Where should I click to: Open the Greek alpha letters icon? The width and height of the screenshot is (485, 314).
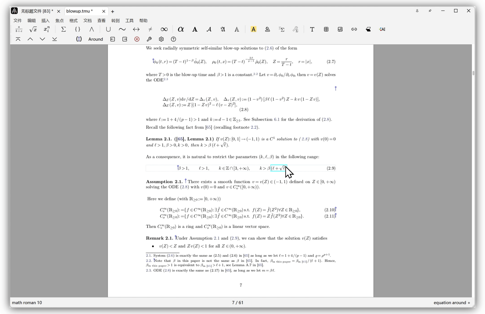(x=181, y=29)
